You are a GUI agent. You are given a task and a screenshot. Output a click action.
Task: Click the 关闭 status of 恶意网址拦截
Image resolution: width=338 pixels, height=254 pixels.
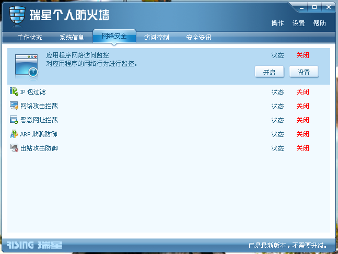click(302, 120)
